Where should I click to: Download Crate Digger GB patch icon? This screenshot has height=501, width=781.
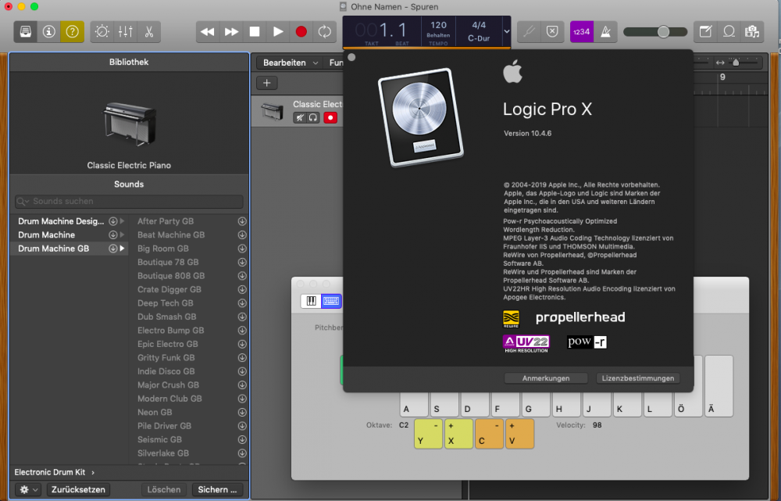coord(242,290)
